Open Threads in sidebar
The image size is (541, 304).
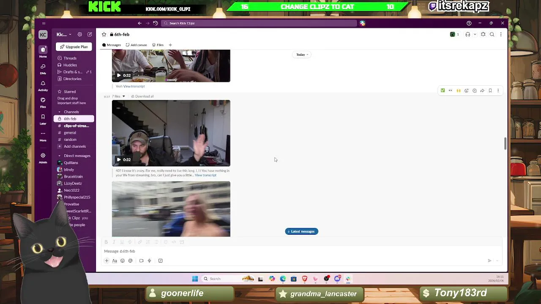(x=70, y=58)
